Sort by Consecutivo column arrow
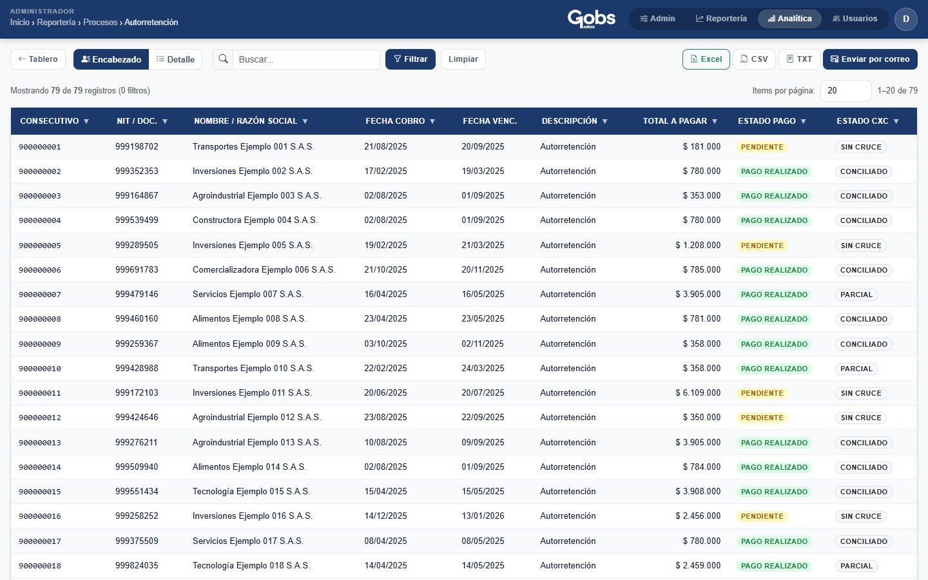928x580 pixels. point(86,121)
